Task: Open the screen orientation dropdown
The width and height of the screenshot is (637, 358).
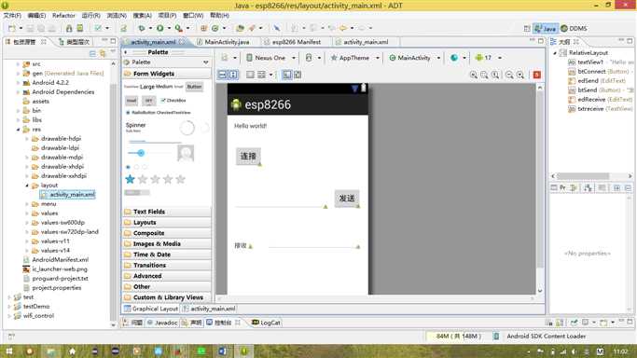Action: (x=312, y=58)
